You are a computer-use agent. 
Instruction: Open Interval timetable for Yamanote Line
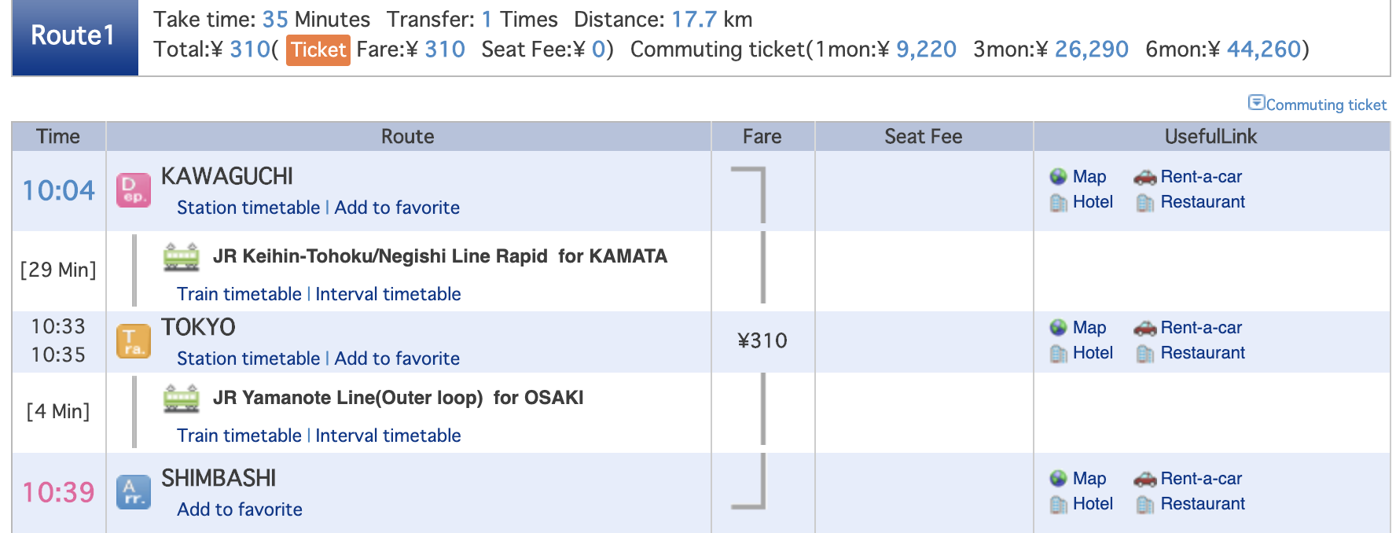[x=388, y=436]
